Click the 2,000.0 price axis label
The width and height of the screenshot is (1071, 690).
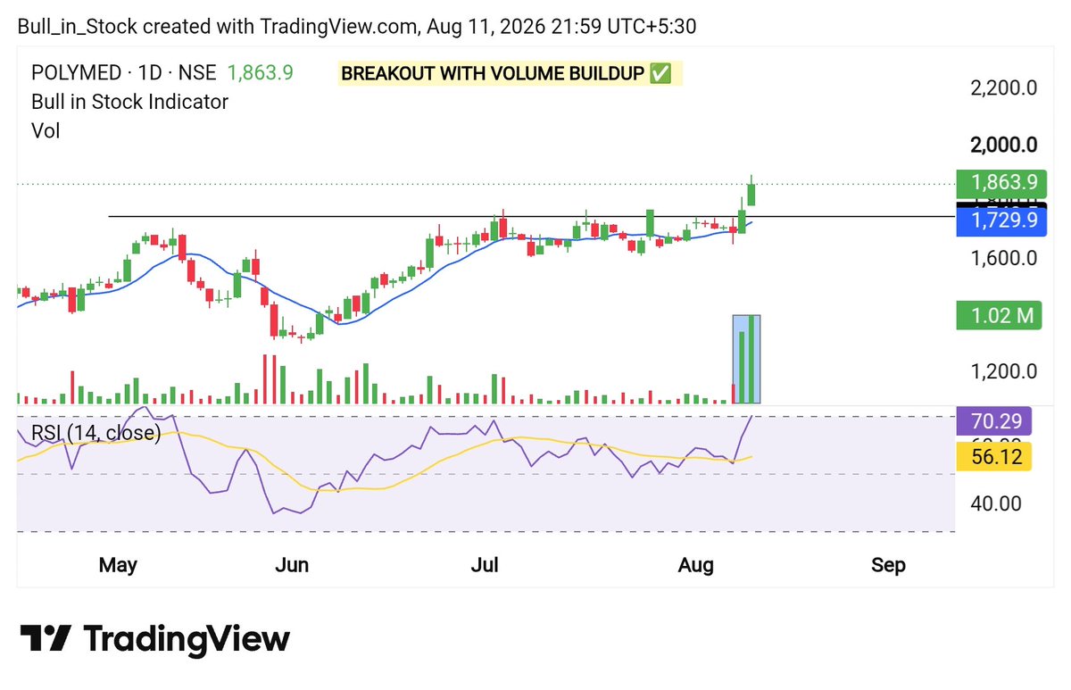coord(1002,145)
